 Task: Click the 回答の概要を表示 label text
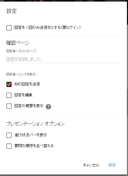29,106
